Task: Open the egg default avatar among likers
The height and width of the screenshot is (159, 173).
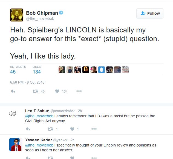Action: coord(102,70)
